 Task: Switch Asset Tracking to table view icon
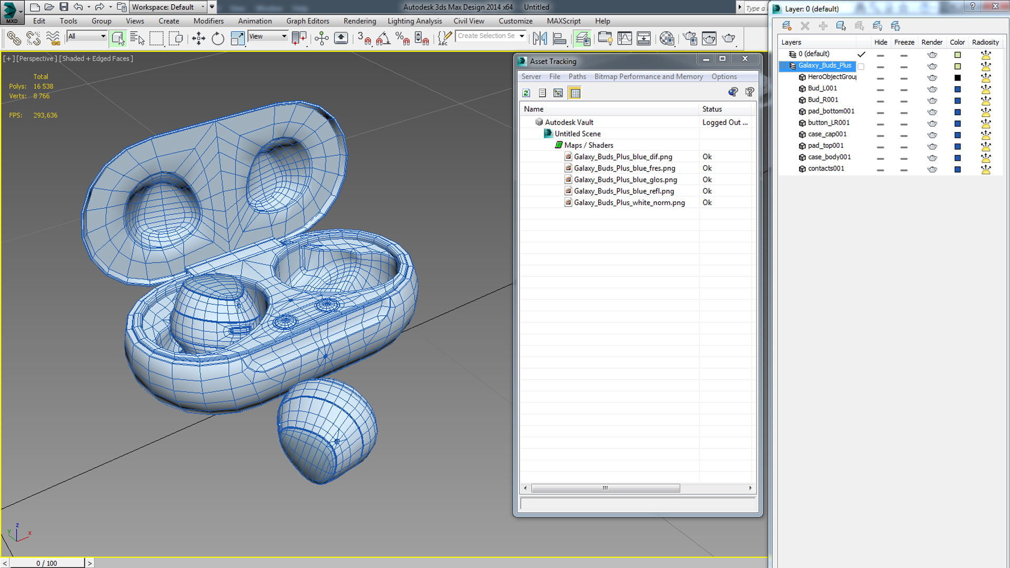575,93
